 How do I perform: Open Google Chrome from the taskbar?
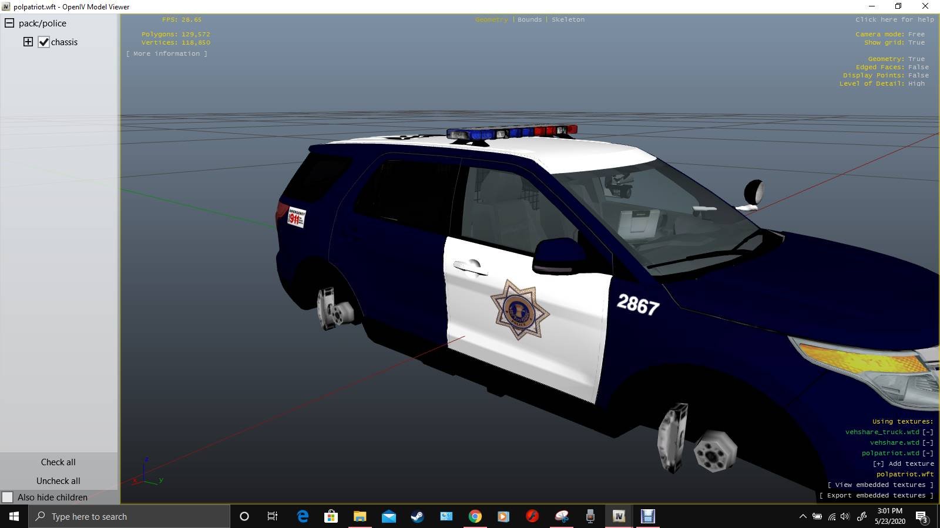475,516
